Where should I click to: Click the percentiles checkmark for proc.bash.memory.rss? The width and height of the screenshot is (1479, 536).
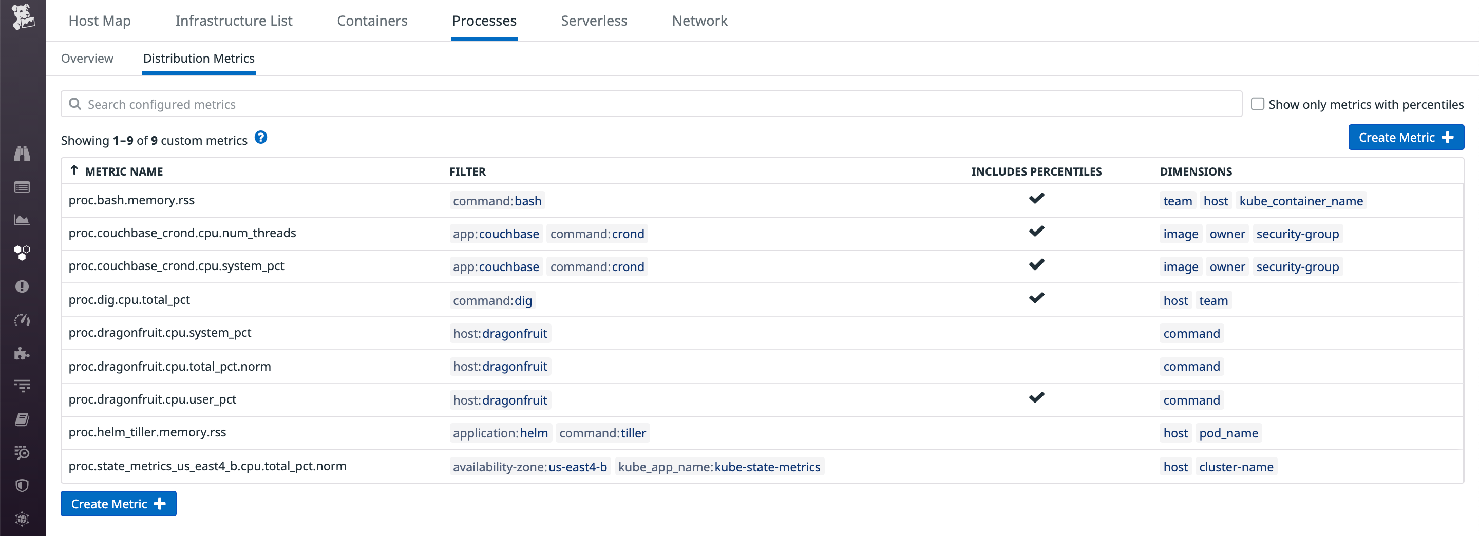tap(1037, 199)
